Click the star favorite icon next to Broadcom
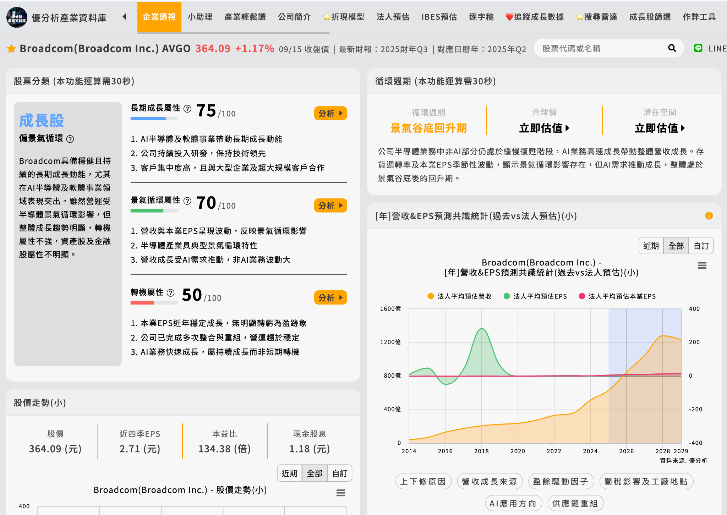 [12, 48]
